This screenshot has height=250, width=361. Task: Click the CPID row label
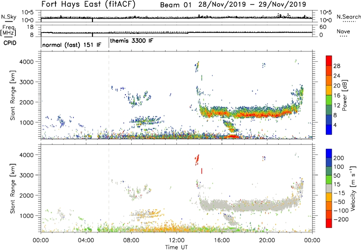pos(10,43)
